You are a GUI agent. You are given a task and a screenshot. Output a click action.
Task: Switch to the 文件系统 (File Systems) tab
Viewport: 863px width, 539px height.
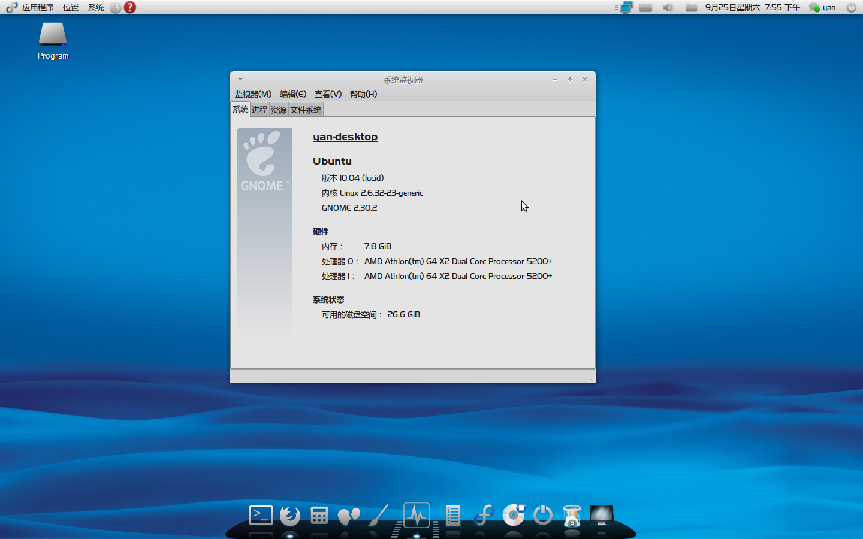[306, 110]
